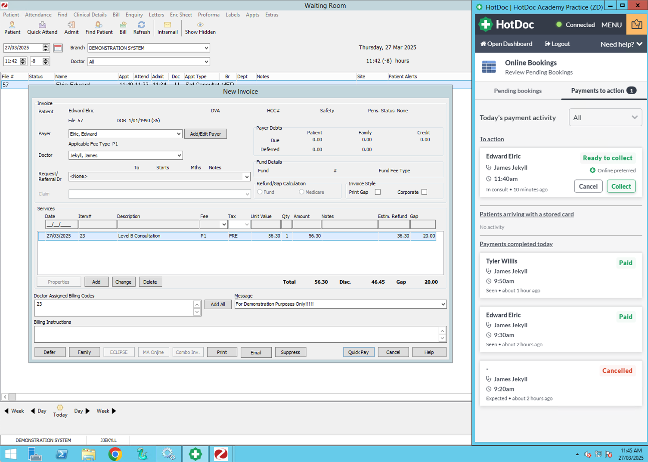Open File Explorer from the taskbar
The width and height of the screenshot is (648, 462).
point(88,454)
